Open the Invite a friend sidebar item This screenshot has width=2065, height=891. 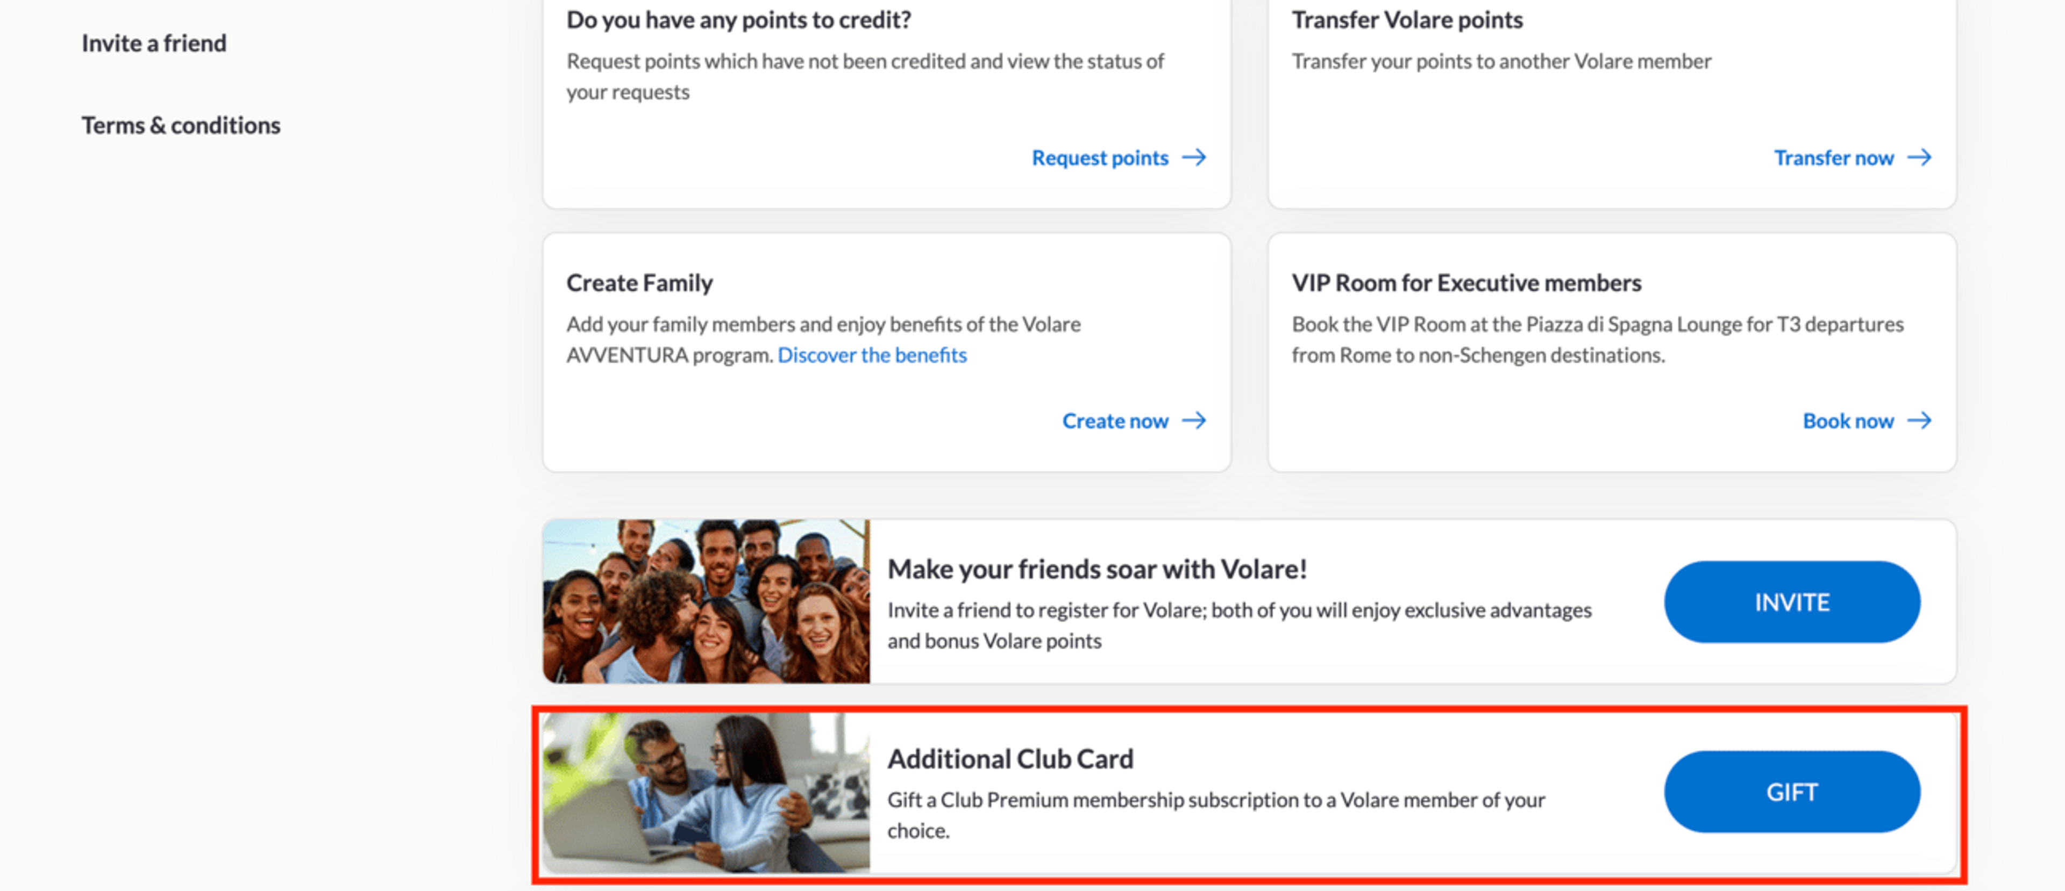pos(154,42)
